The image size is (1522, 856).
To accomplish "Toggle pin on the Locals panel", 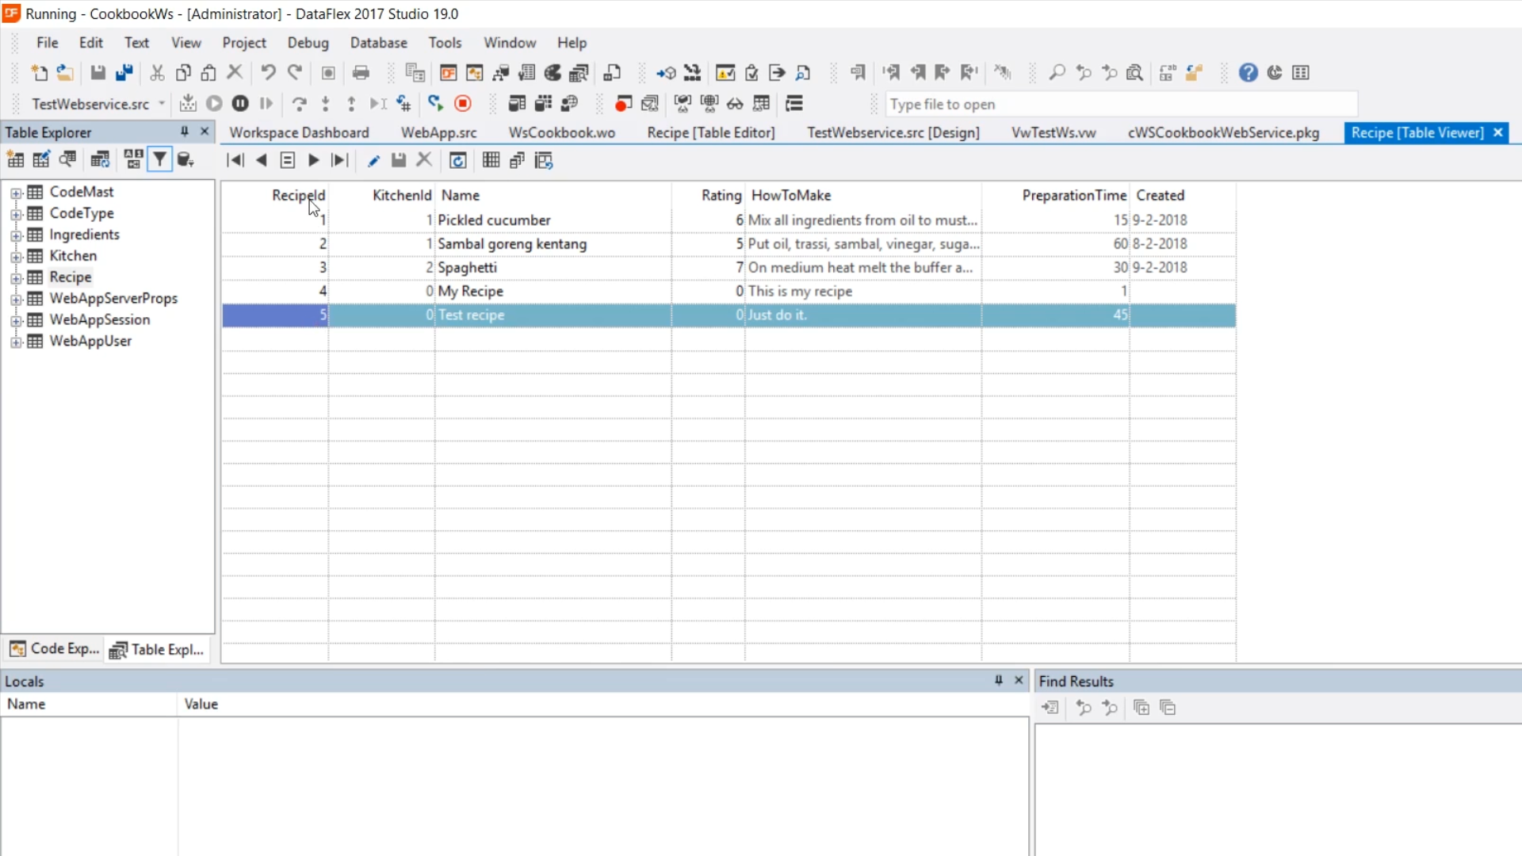I will tap(998, 681).
